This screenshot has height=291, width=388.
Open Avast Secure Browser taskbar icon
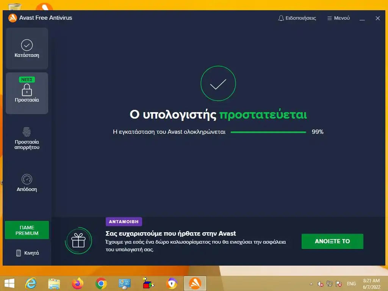click(x=172, y=283)
